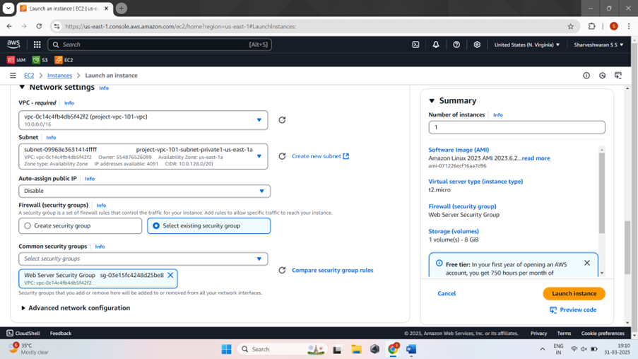The image size is (638, 359).
Task: Open File Explorer from the taskbar
Action: point(356,349)
